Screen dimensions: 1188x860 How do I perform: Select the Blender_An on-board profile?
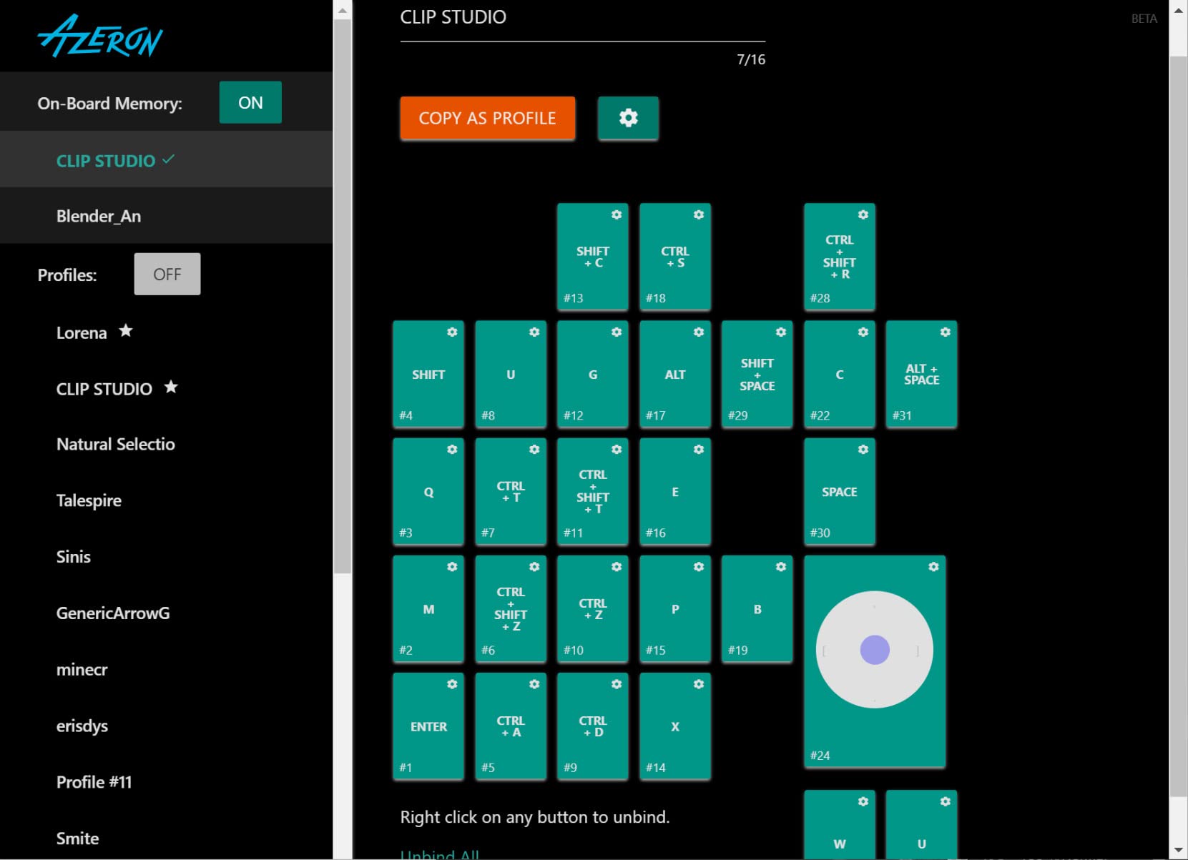[x=166, y=216]
